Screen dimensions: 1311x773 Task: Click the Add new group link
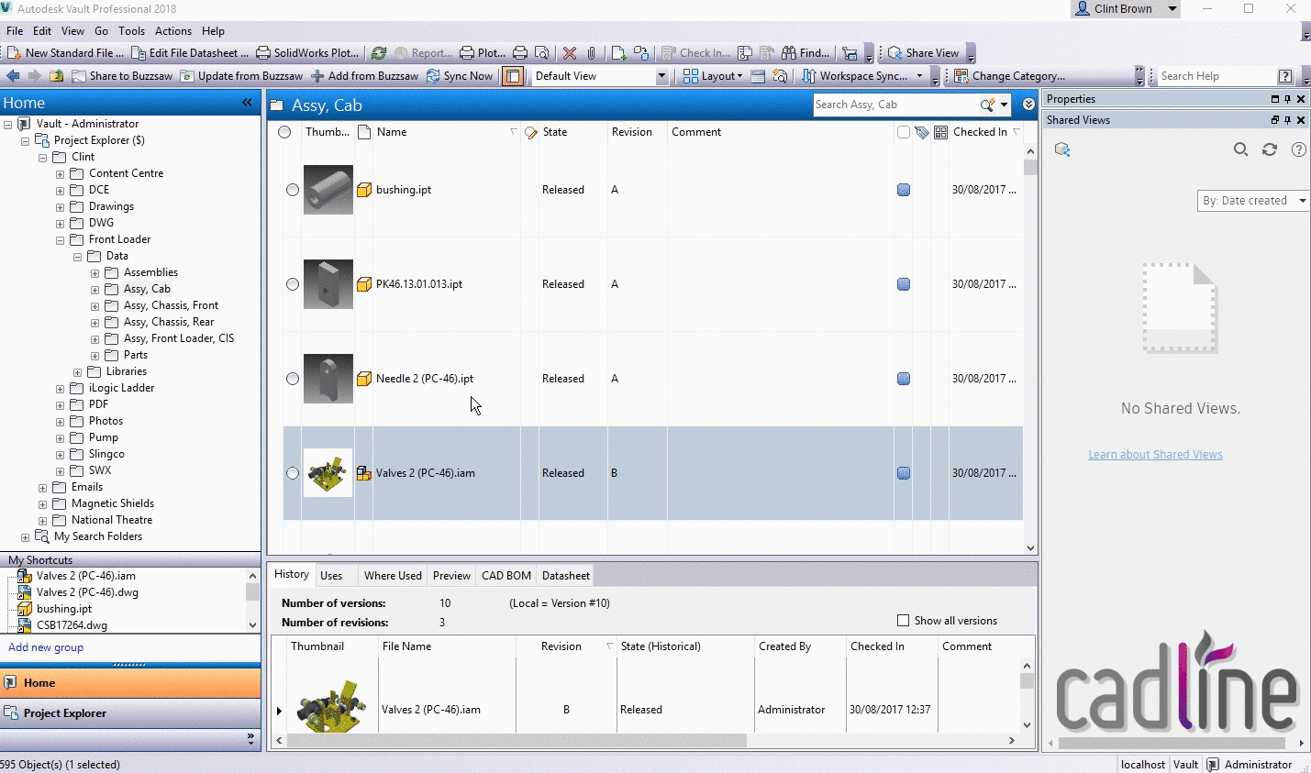(46, 647)
